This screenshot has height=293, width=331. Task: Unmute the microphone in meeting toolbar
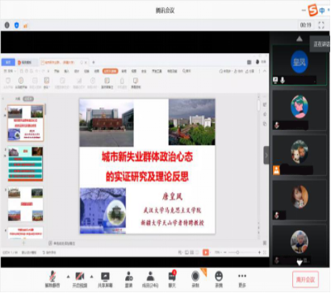click(53, 279)
